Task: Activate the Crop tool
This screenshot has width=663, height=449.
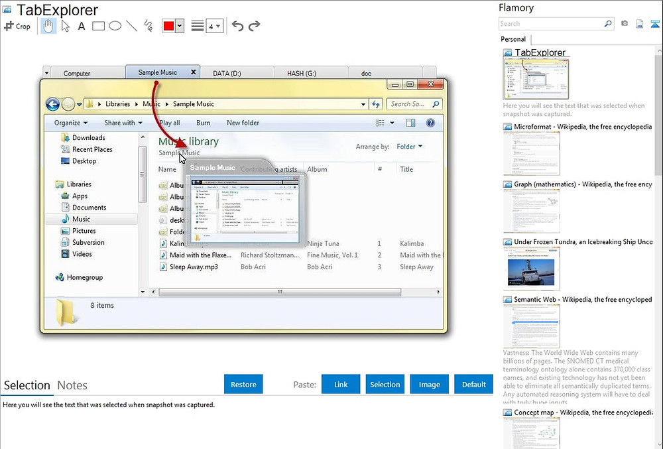Action: [17, 27]
